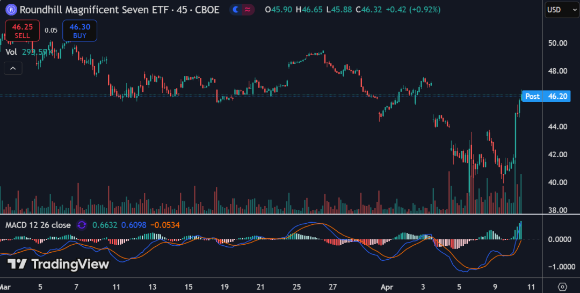Click the MACD -1.0000 axis label
Image resolution: width=580 pixels, height=293 pixels.
pyautogui.click(x=561, y=267)
